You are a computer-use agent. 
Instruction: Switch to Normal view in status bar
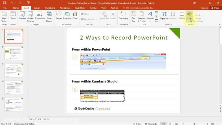pos(163,124)
